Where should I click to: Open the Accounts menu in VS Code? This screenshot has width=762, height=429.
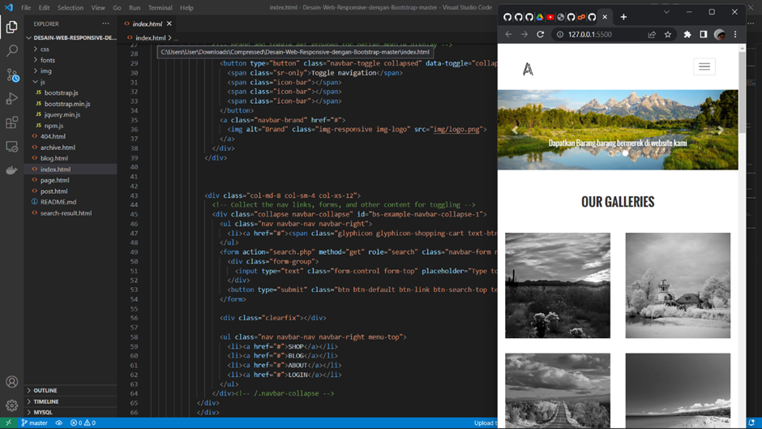click(11, 382)
